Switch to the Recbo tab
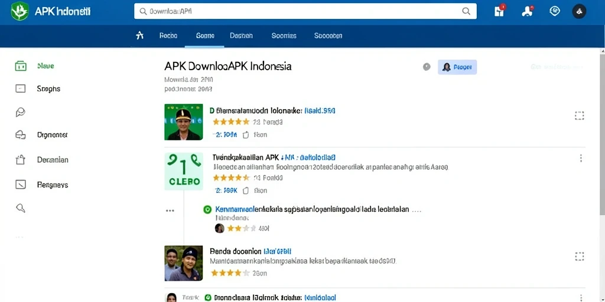 coord(168,35)
